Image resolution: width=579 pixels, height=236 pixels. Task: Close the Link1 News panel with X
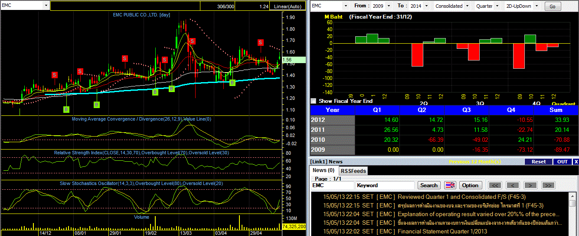(576, 162)
